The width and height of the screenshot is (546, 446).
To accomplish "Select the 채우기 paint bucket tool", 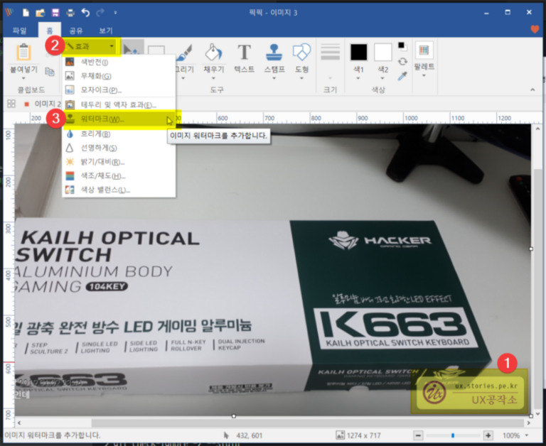I will click(x=213, y=52).
